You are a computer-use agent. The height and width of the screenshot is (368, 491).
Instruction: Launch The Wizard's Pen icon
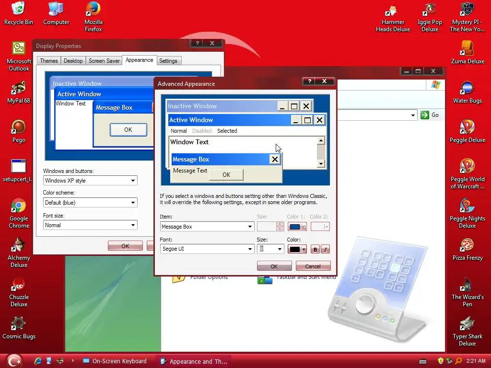click(x=467, y=292)
